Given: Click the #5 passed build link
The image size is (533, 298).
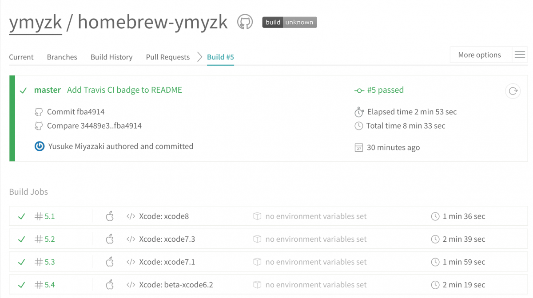Looking at the screenshot, I should coord(385,90).
